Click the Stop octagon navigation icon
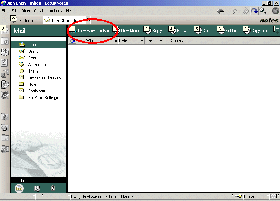Viewport: 280px width, 201px height. (246, 11)
